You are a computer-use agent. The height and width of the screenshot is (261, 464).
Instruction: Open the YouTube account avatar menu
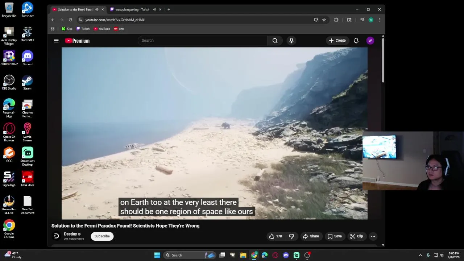[370, 41]
